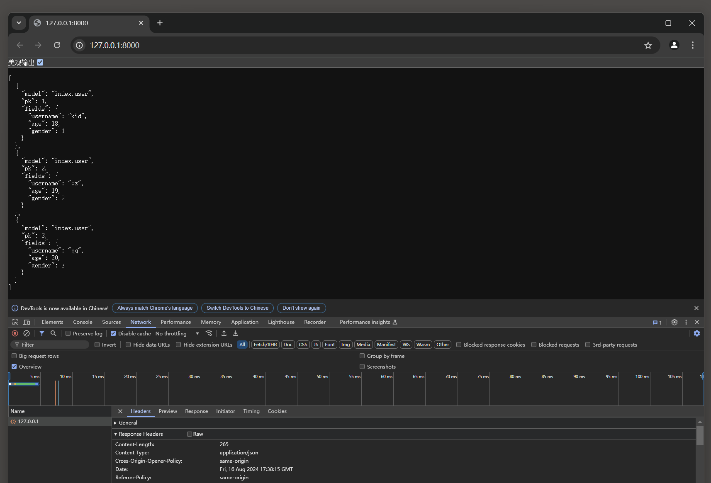Uncheck the Overview option
The width and height of the screenshot is (711, 483).
coord(14,366)
